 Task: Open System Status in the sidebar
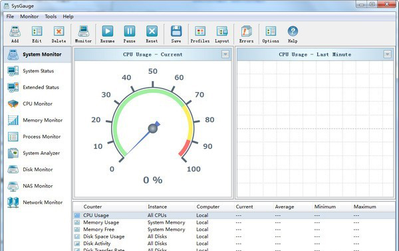click(x=38, y=71)
